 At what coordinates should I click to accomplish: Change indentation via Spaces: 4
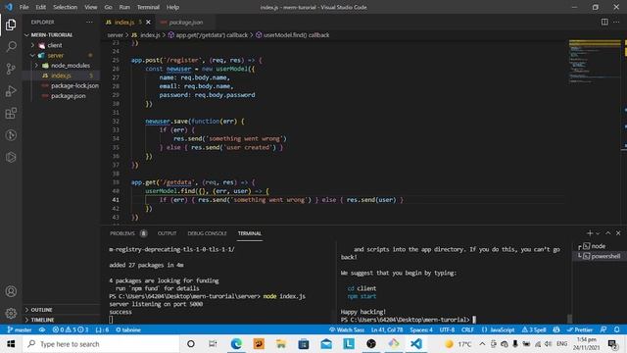421,329
